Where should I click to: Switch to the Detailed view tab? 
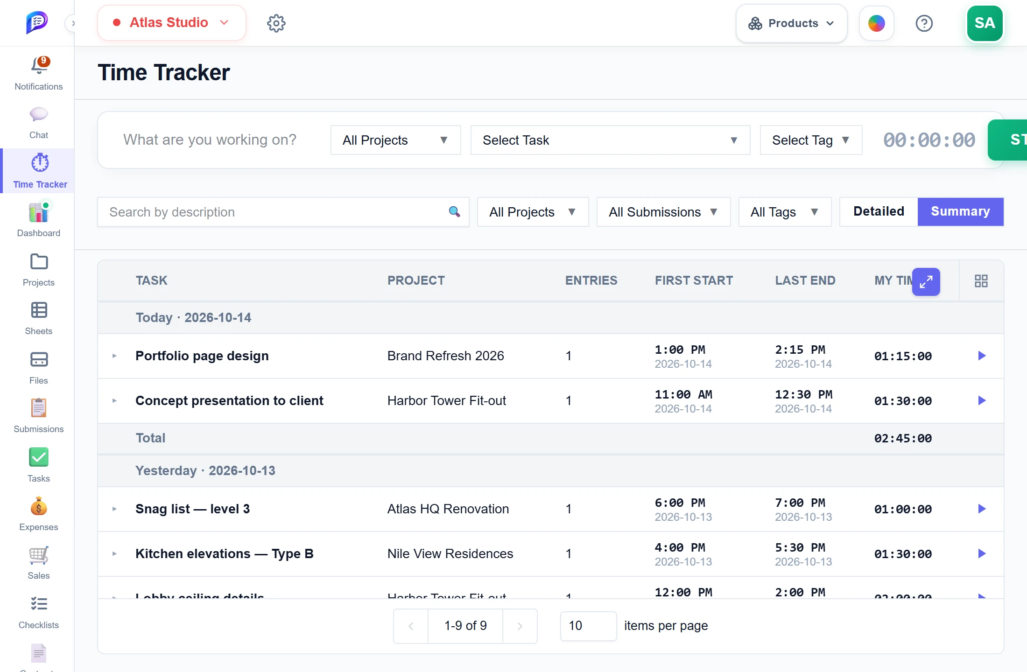879,211
